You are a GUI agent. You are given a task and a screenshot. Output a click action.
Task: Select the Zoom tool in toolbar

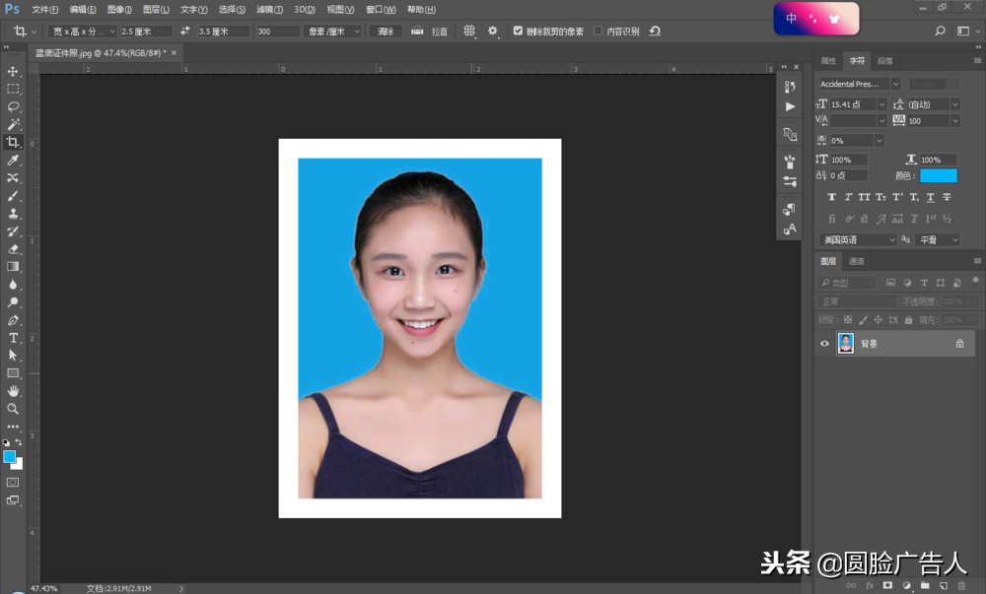pyautogui.click(x=13, y=409)
